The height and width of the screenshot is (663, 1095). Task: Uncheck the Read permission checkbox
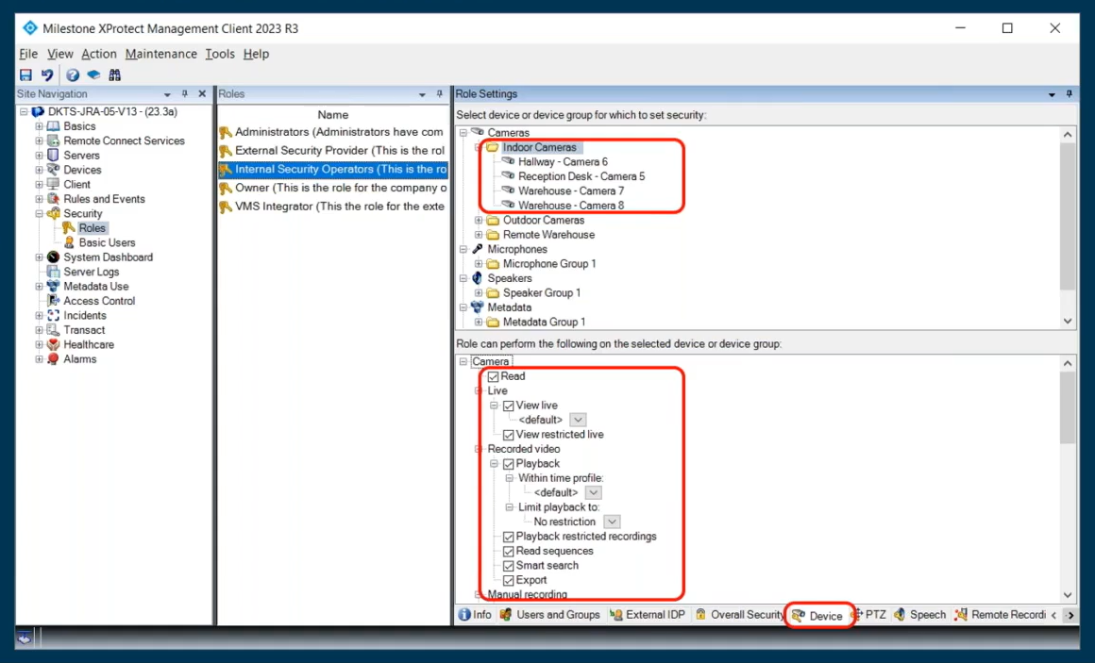click(493, 376)
